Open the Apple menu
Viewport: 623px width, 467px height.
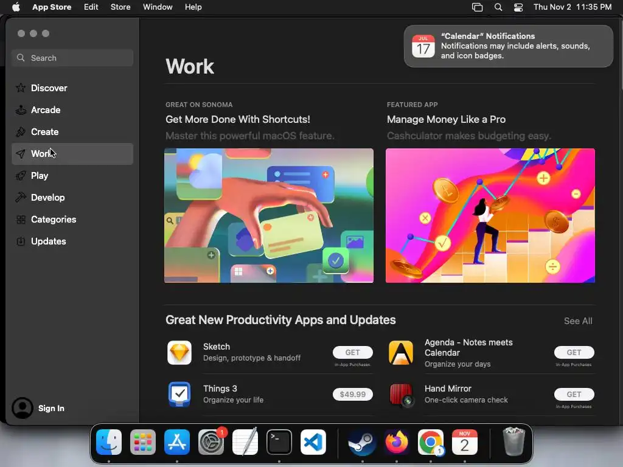pos(16,7)
